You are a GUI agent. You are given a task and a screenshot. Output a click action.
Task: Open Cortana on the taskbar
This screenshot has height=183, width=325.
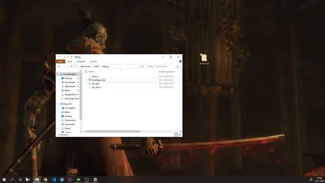coord(20,179)
